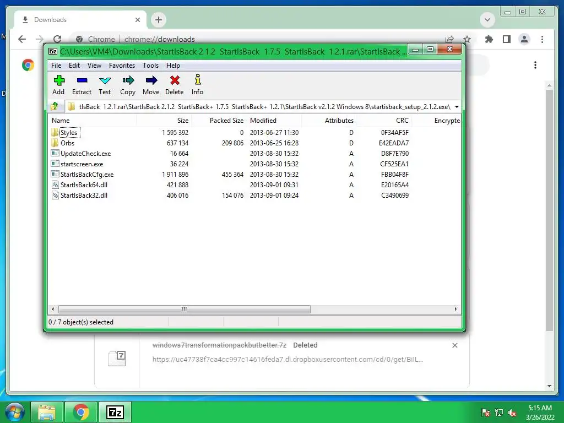Viewport: 564px width, 423px height.
Task: Switch to 7-Zip from the taskbar
Action: pyautogui.click(x=115, y=412)
